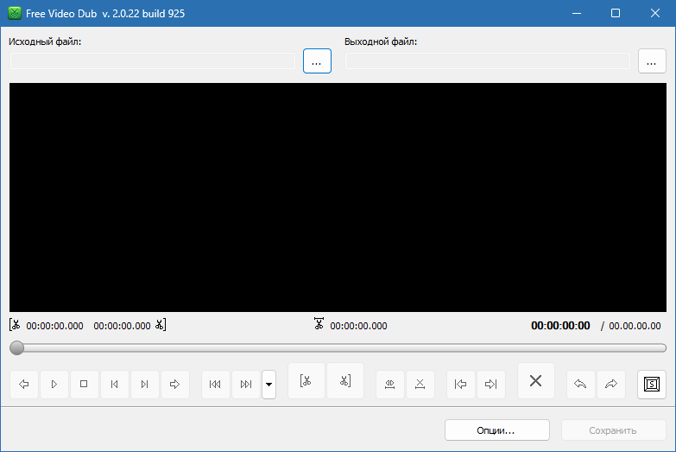Click the invert selection toolbar button
Viewport: 676px width, 452px height.
coord(389,384)
